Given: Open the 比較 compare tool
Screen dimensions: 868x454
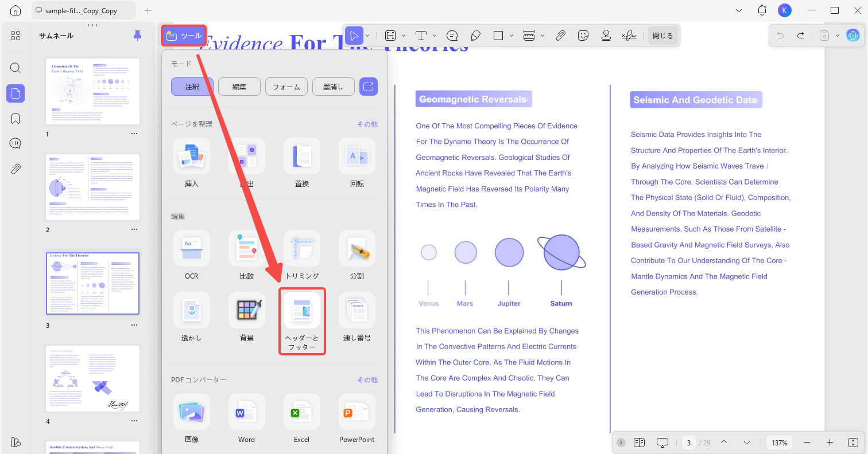Looking at the screenshot, I should pyautogui.click(x=247, y=256).
